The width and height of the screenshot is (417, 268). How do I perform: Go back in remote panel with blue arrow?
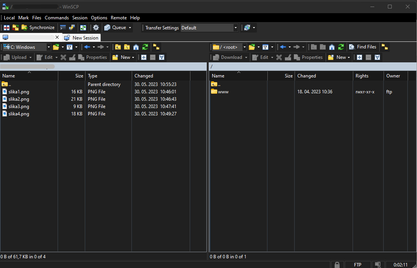click(x=283, y=47)
